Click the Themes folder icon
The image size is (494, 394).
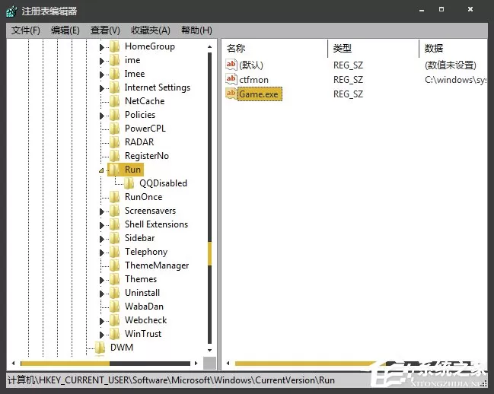[x=115, y=279]
